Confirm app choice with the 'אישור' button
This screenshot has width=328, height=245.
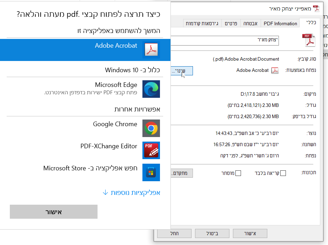[x=54, y=212]
